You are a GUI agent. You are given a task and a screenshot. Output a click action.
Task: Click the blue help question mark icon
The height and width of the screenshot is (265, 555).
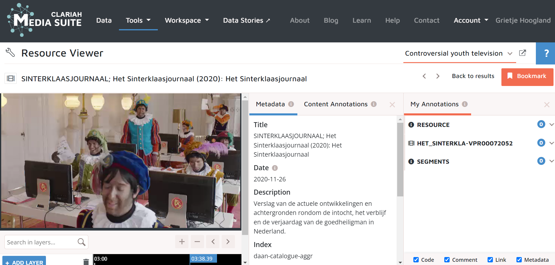pos(546,53)
